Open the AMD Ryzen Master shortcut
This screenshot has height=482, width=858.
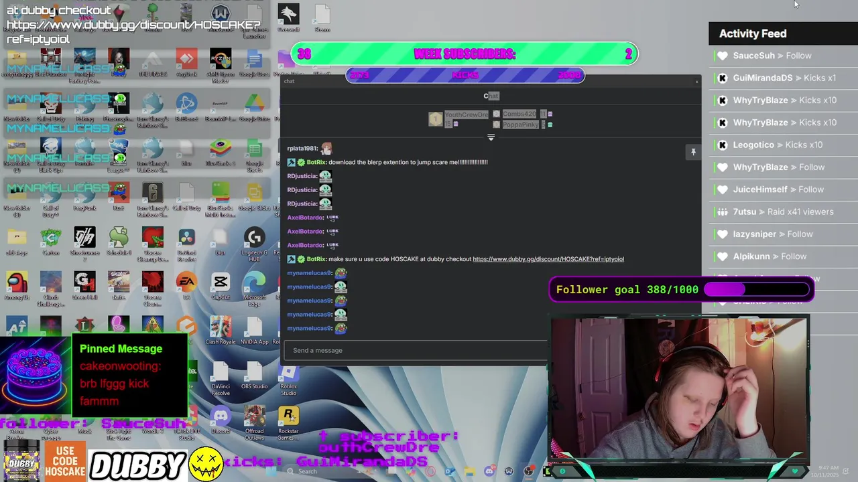[x=221, y=65]
